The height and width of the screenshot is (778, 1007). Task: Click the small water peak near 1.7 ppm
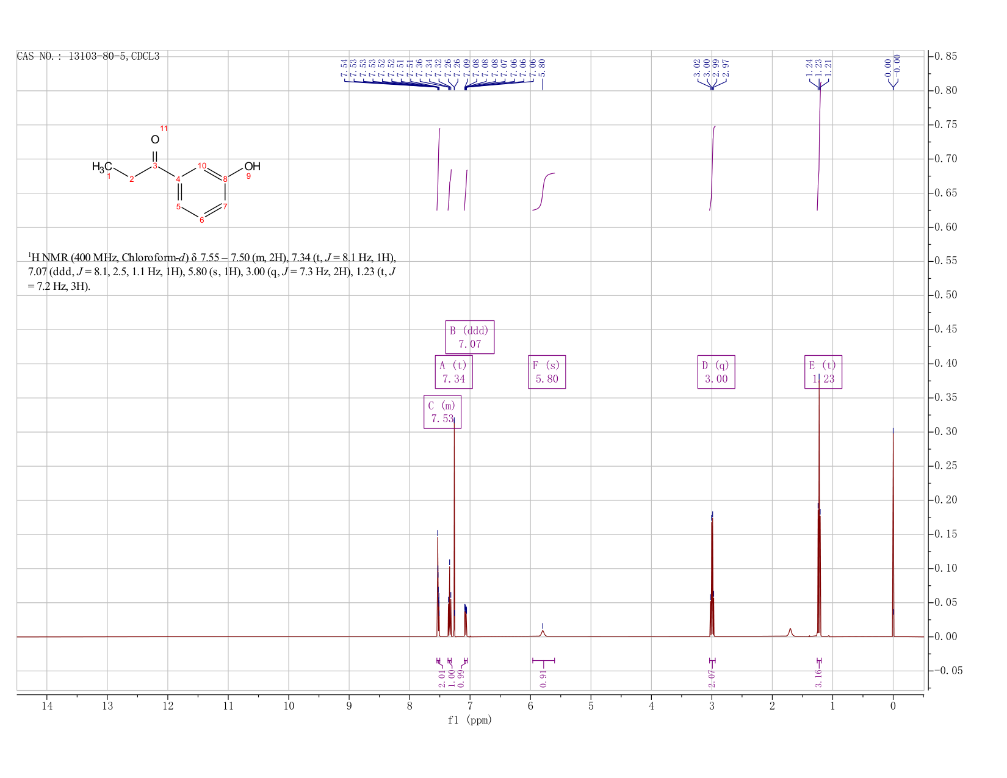(x=790, y=632)
